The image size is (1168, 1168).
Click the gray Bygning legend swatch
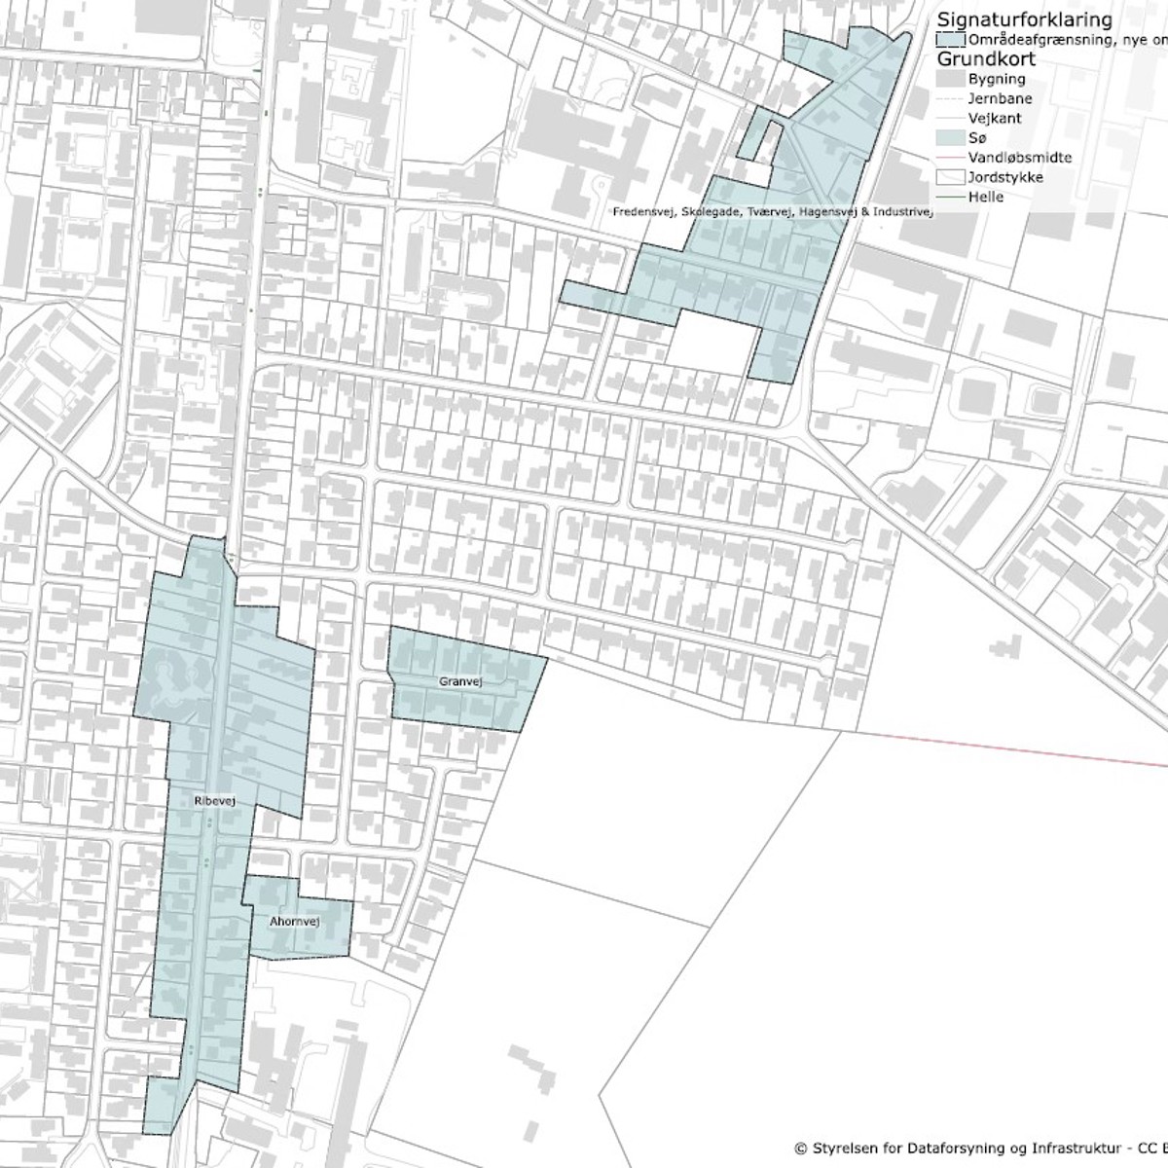coord(950,79)
